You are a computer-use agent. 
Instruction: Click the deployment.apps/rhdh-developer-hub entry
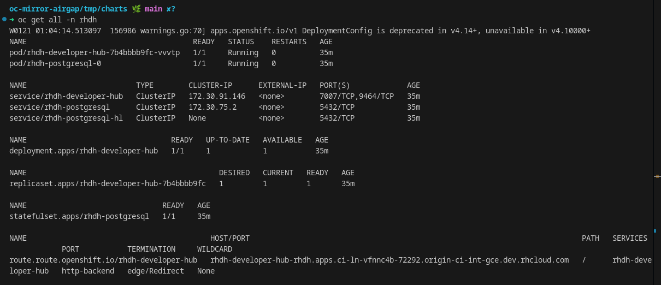tap(84, 151)
